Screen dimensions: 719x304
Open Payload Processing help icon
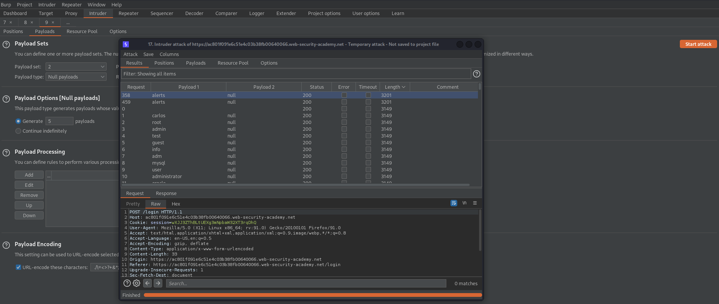[x=6, y=153]
